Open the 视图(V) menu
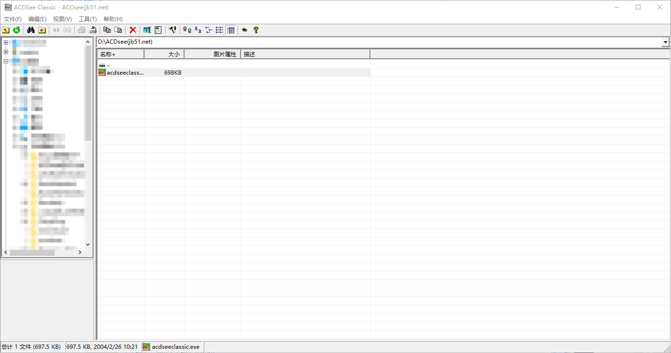Screen dimensions: 671x353 (x=63, y=19)
